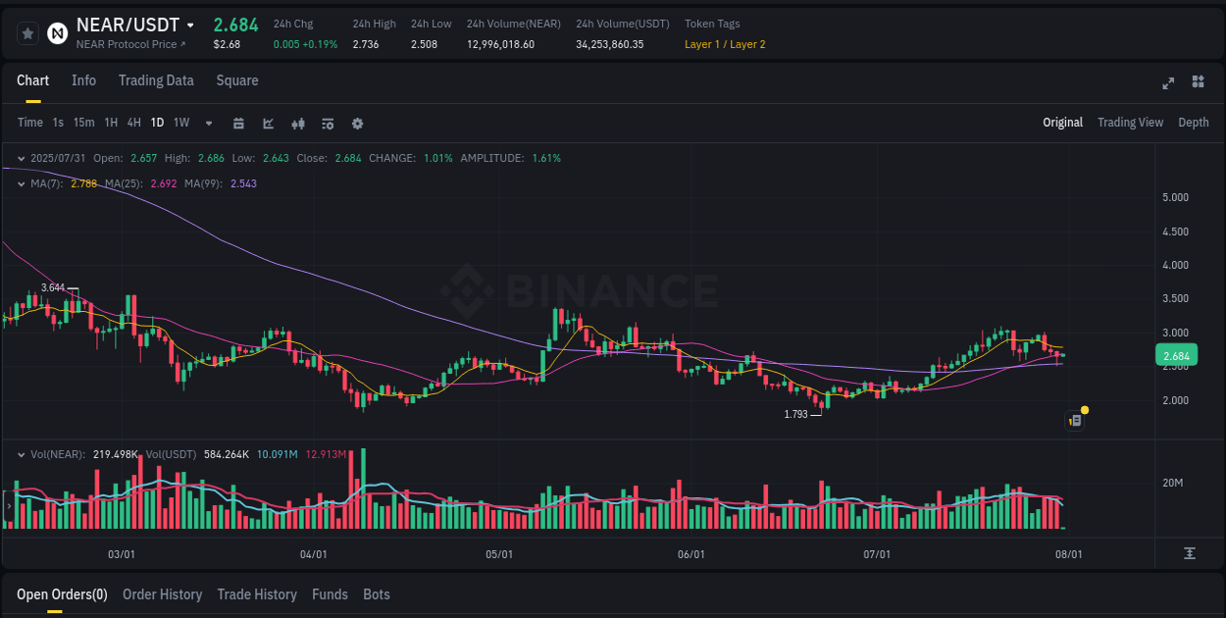Viewport: 1226px width, 618px height.
Task: Open the date range calendar icon
Action: click(x=238, y=123)
